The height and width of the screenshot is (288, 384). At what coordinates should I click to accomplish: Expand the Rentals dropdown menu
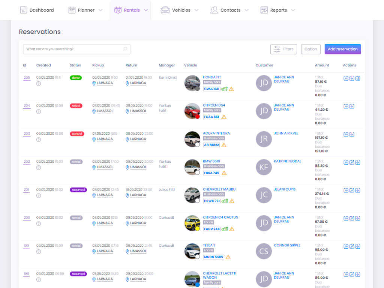(146, 10)
